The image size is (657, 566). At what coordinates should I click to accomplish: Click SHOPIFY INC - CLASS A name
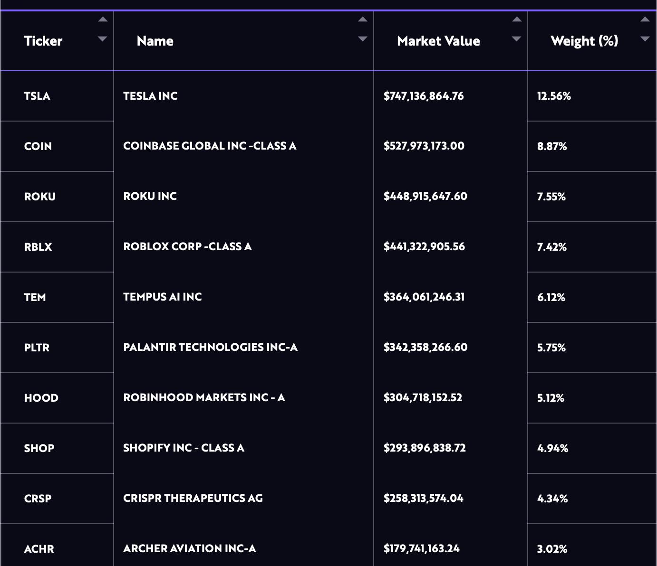point(184,448)
